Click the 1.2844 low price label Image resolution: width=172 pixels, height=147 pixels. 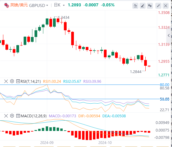136,72
